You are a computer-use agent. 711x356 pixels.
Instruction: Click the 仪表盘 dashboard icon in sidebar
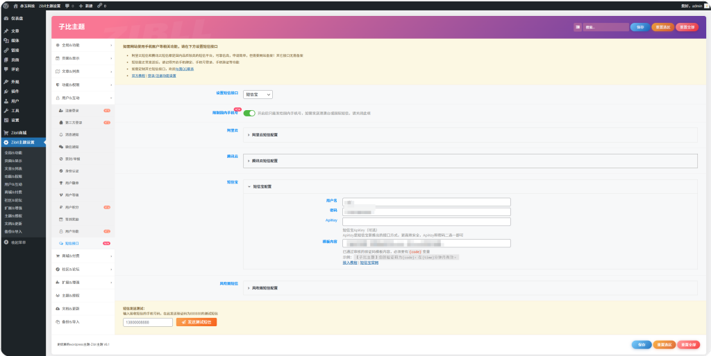(x=6, y=19)
